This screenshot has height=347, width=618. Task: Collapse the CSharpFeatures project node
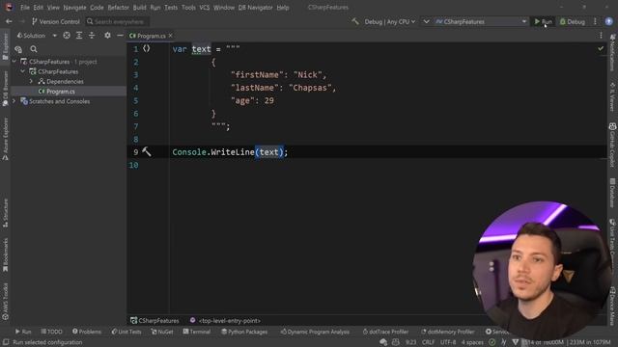pyautogui.click(x=23, y=71)
